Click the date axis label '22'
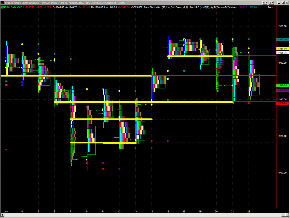290x218 pixels. point(249,211)
